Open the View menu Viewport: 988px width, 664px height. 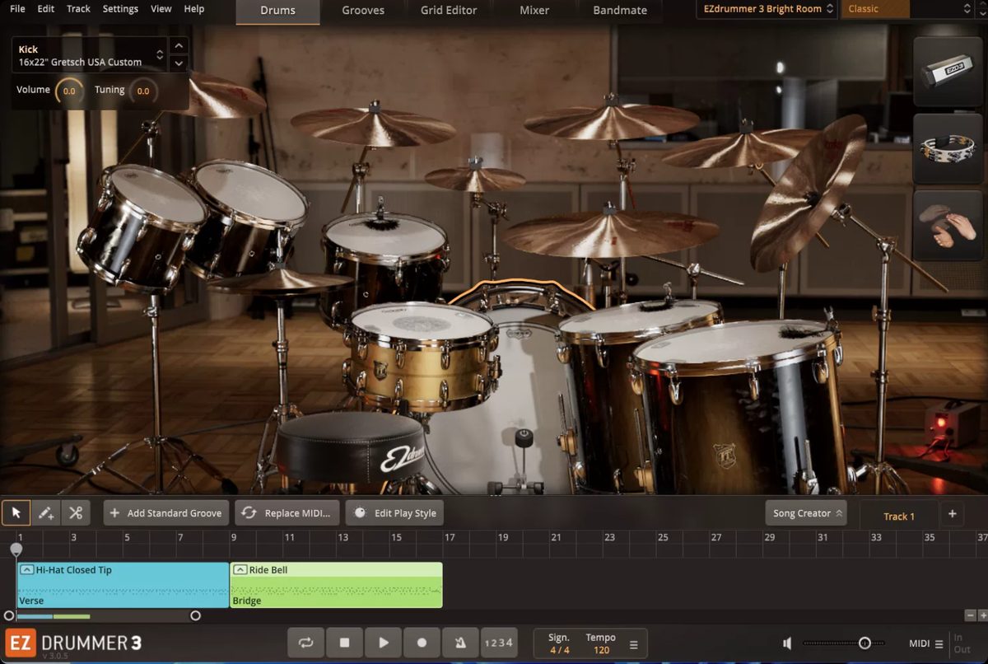(x=161, y=8)
